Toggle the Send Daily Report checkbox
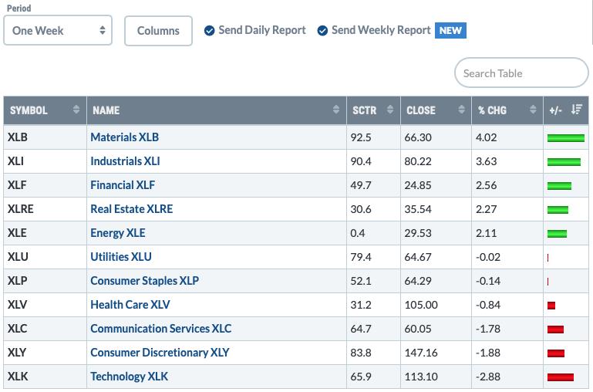The image size is (593, 392). coord(209,30)
